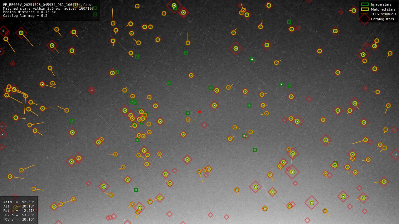The width and height of the screenshot is (399, 224).
Task: Select the 'Matched stars' legend label
Action: pos(383,9)
